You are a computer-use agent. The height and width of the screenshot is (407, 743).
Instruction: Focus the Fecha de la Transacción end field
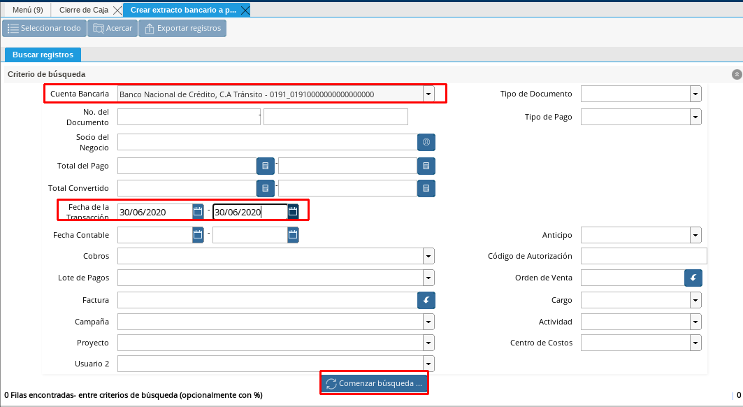click(x=250, y=212)
